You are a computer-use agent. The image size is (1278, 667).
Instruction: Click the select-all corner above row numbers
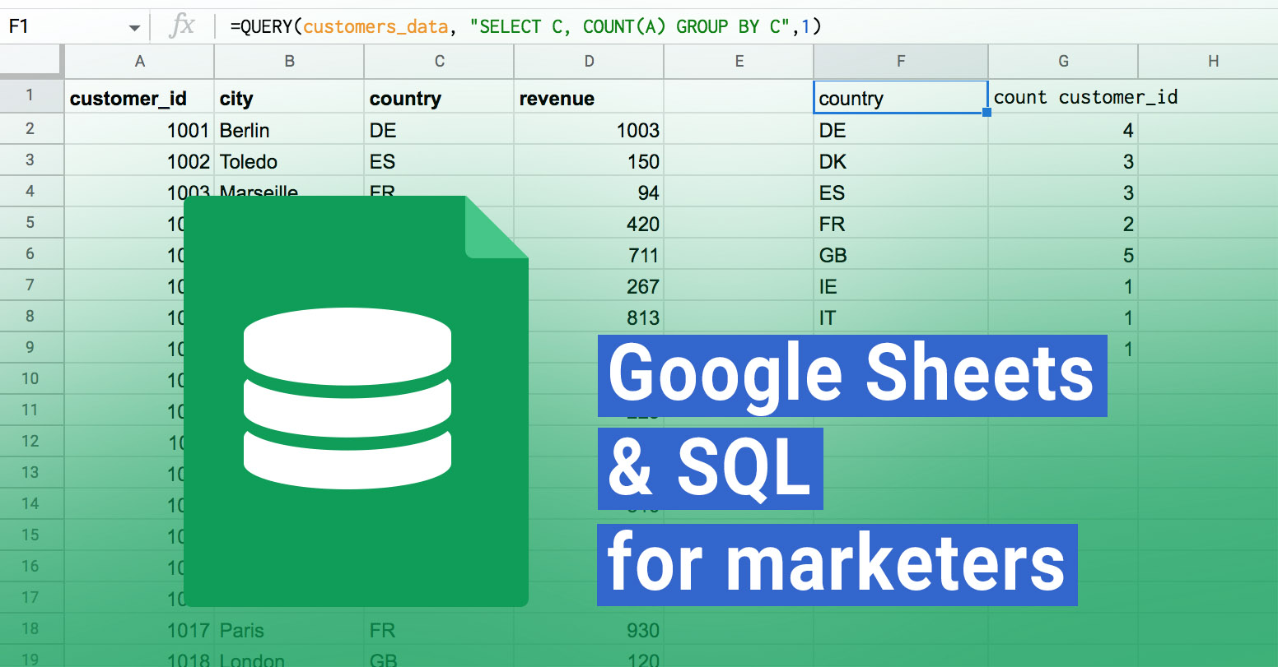(31, 61)
